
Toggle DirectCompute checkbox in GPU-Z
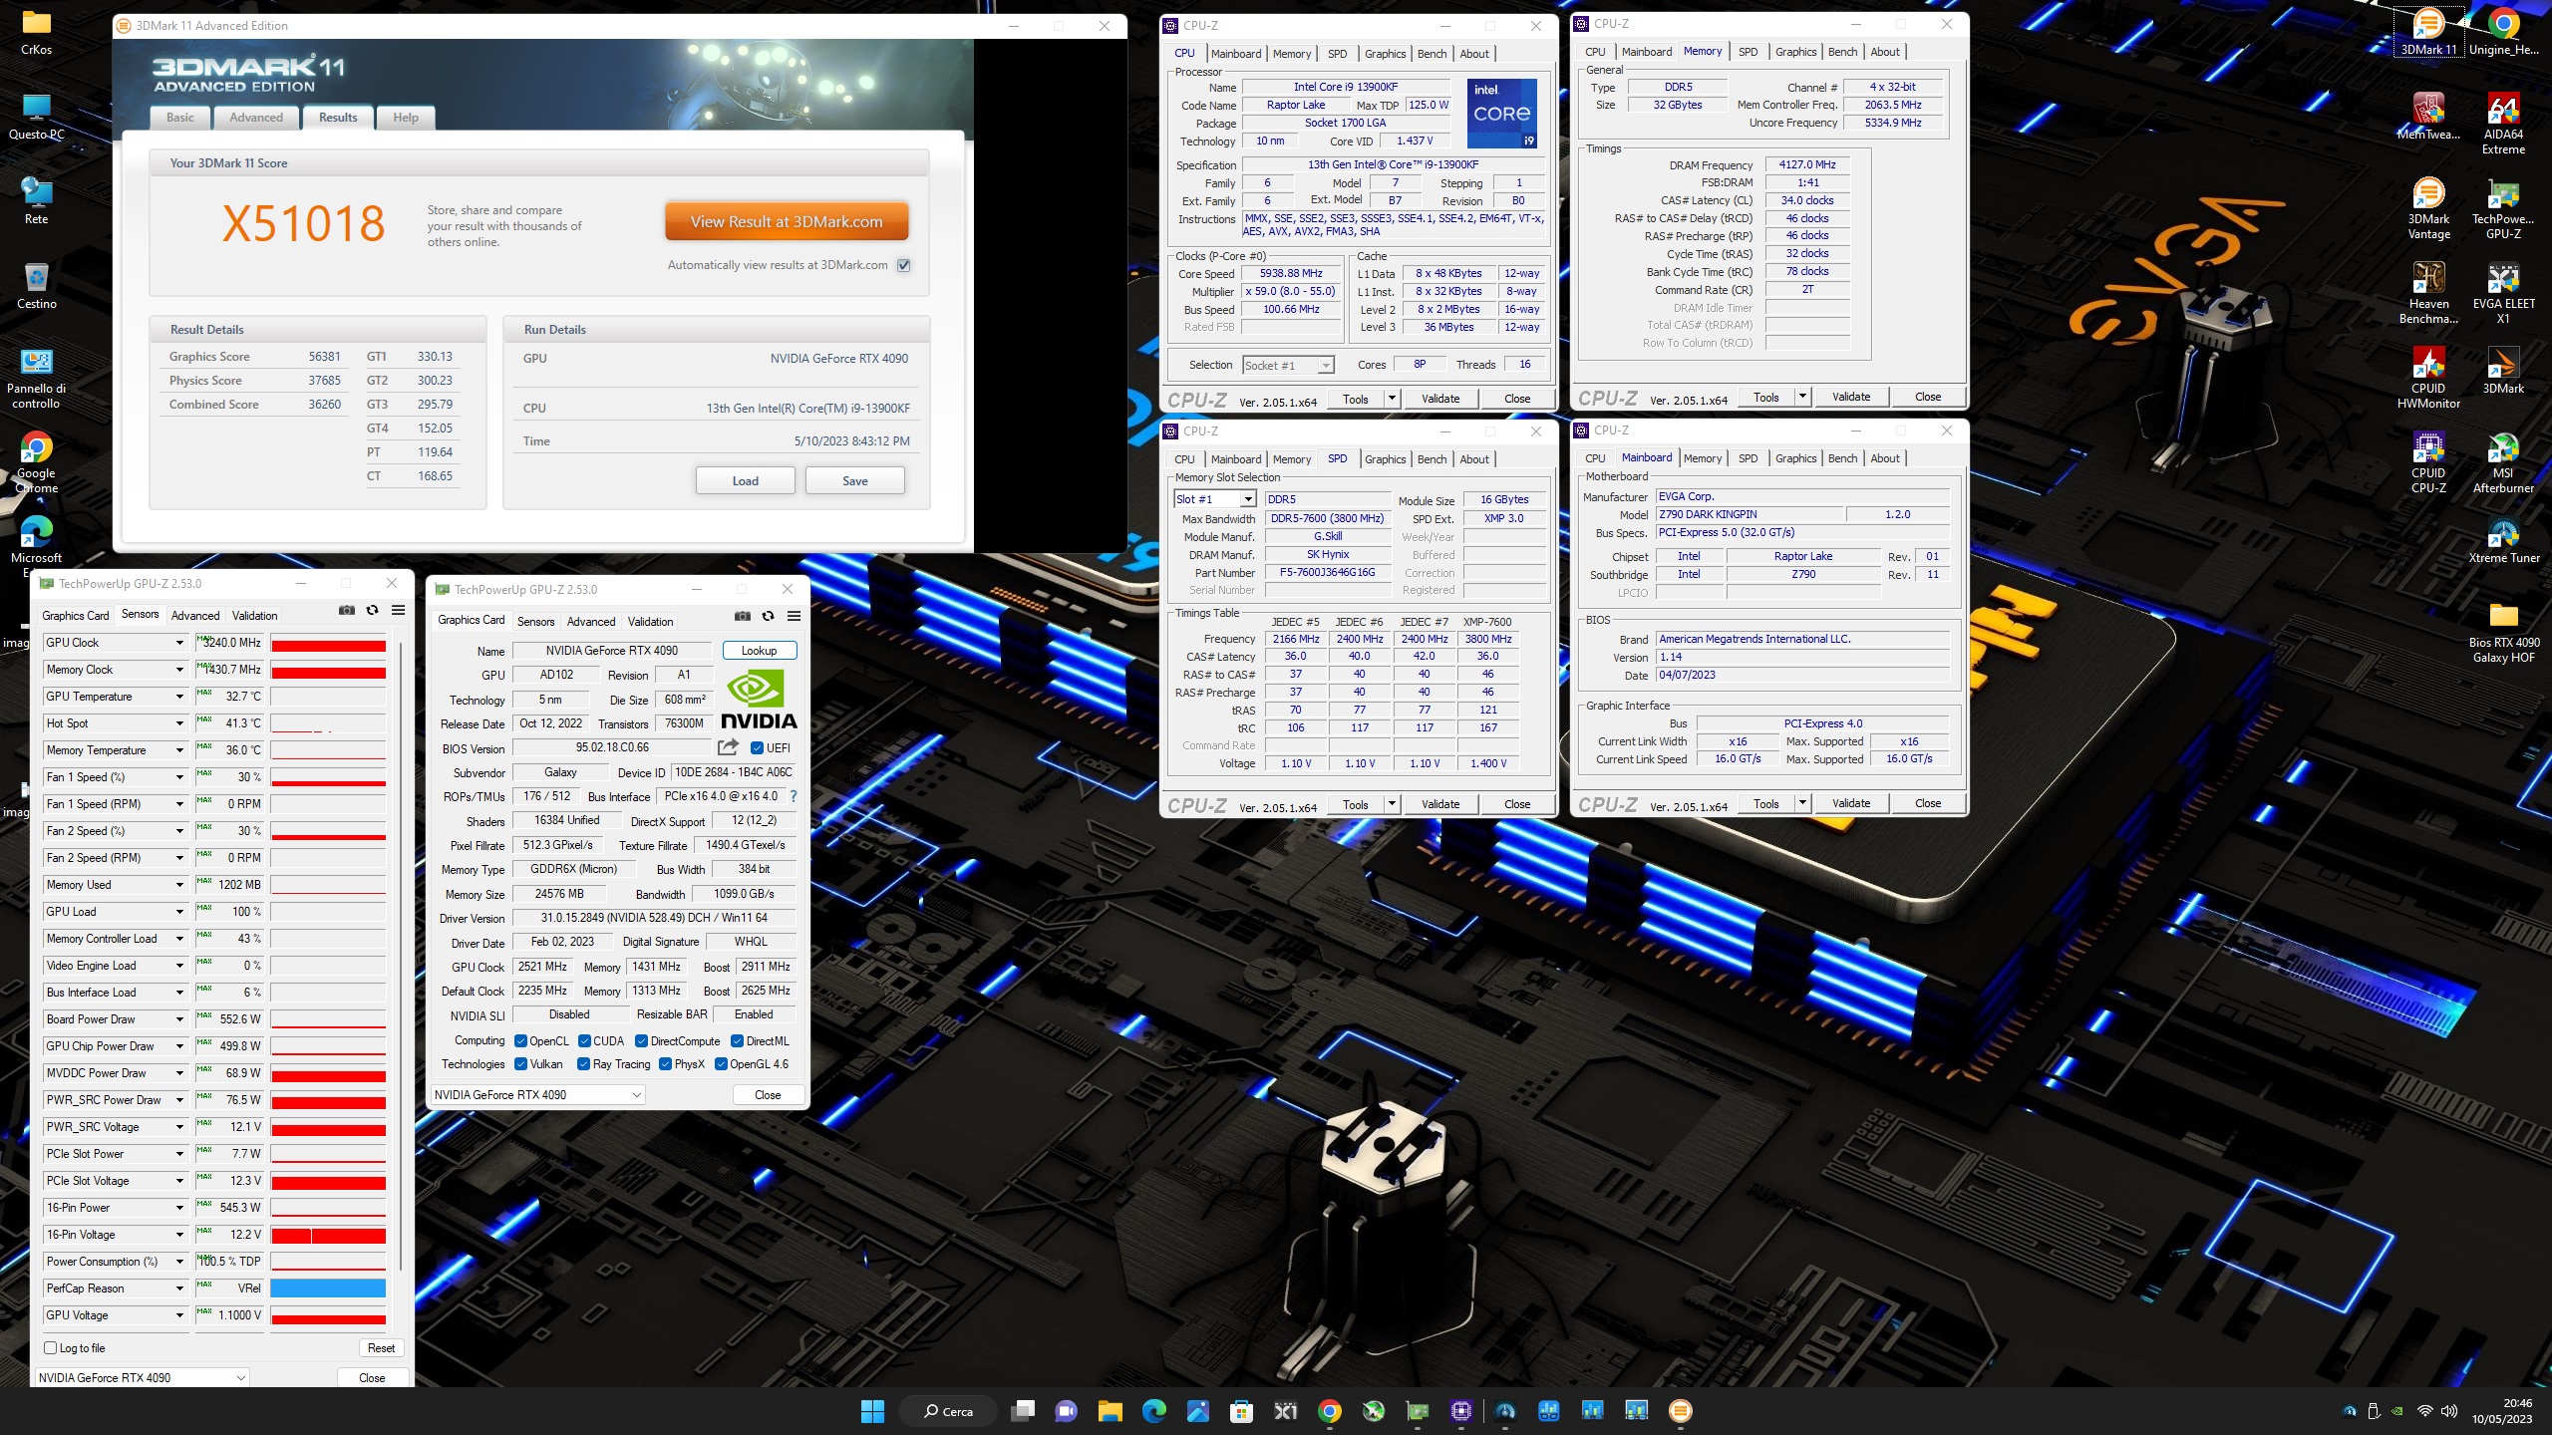tap(641, 1040)
